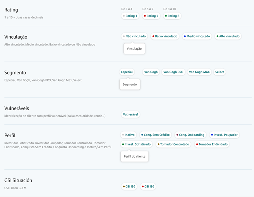Click the 'De 1 a 4' label

[x=127, y=9]
